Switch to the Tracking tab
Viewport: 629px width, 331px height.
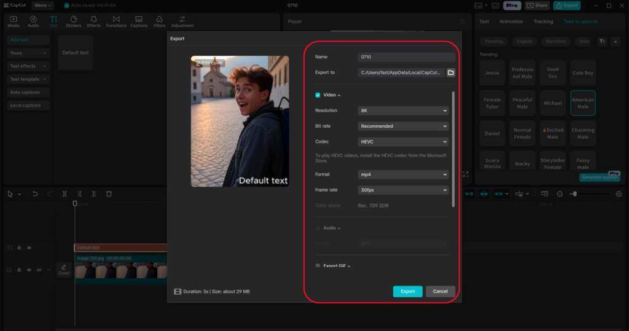(543, 21)
